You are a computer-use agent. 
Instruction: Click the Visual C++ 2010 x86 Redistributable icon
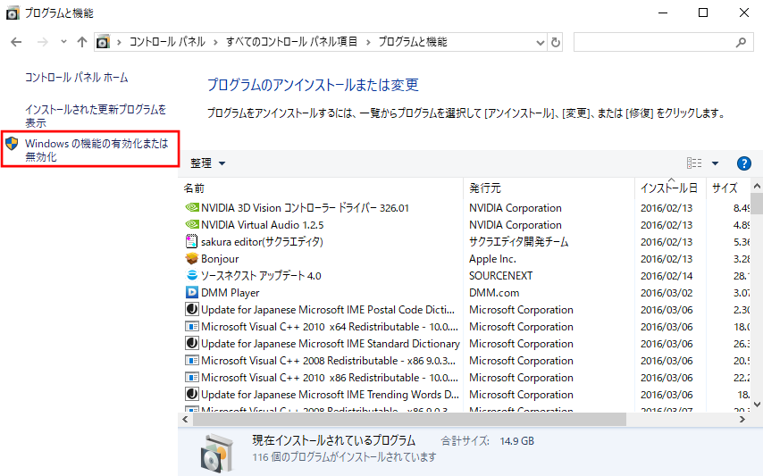click(192, 377)
